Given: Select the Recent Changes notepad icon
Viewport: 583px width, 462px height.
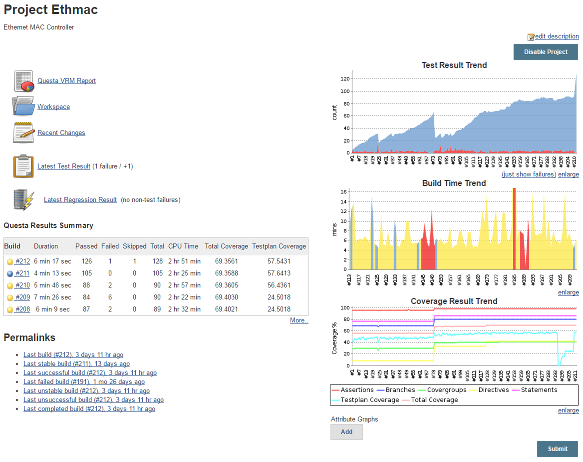Looking at the screenshot, I should tap(23, 132).
